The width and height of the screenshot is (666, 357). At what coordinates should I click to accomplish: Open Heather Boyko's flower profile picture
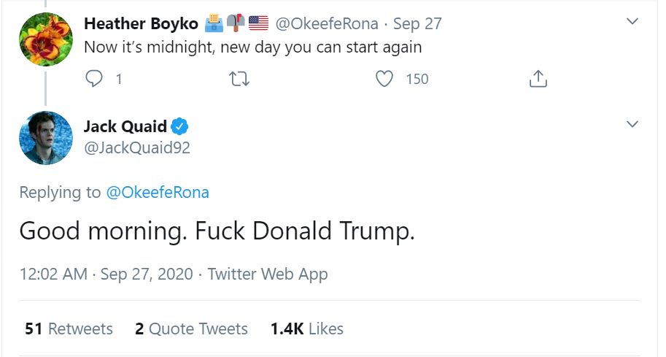click(x=45, y=39)
